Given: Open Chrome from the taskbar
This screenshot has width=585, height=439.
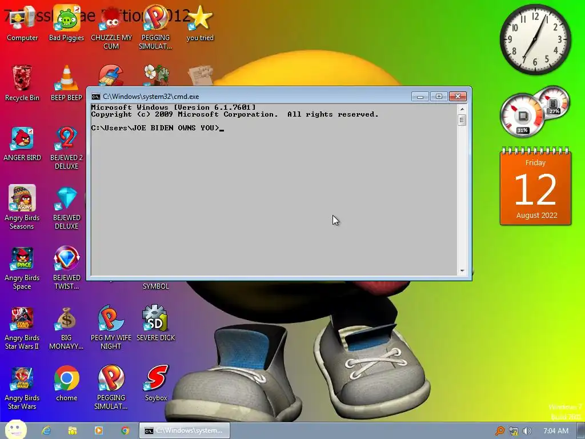Looking at the screenshot, I should click(x=125, y=430).
